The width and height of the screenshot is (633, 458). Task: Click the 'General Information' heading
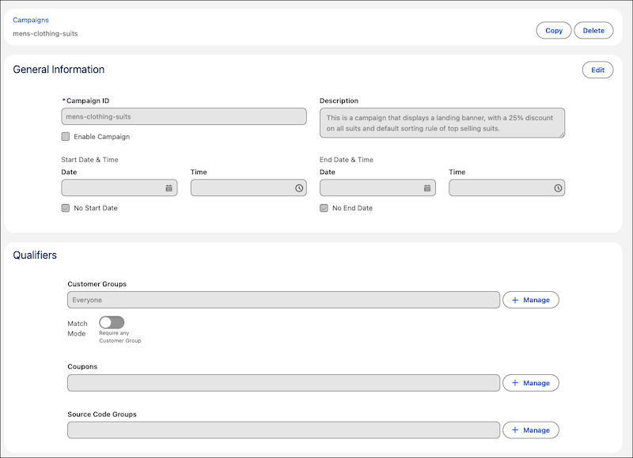point(59,70)
